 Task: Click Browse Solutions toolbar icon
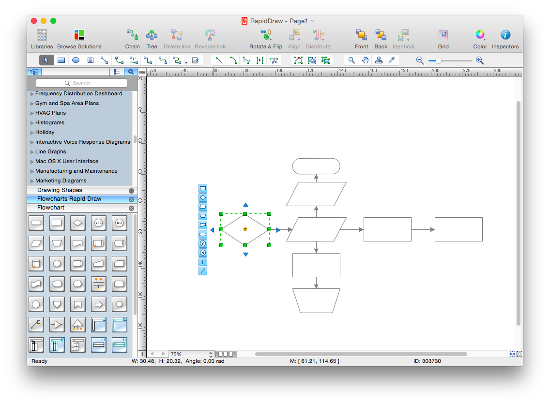tap(79, 39)
